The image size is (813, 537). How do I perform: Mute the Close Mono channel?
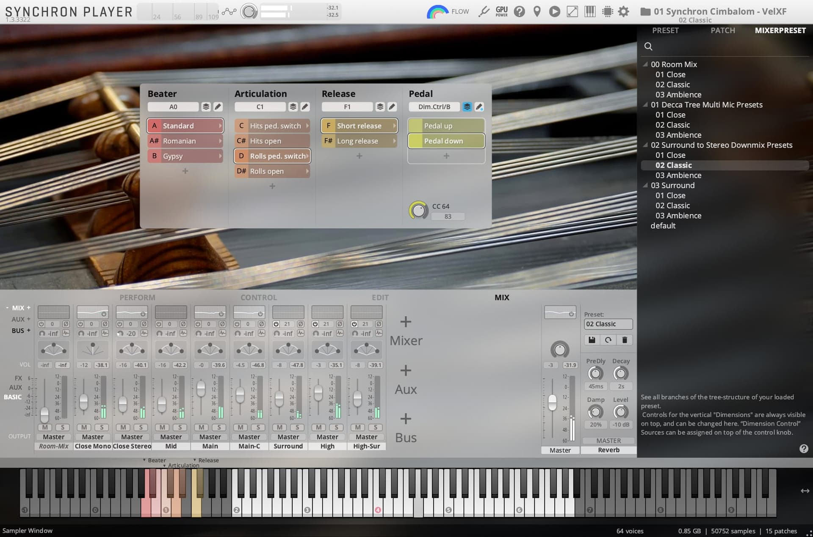tap(84, 427)
